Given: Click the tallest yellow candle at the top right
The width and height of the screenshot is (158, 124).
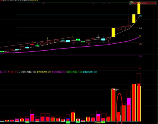Looking at the screenshot, I should [x=139, y=8].
